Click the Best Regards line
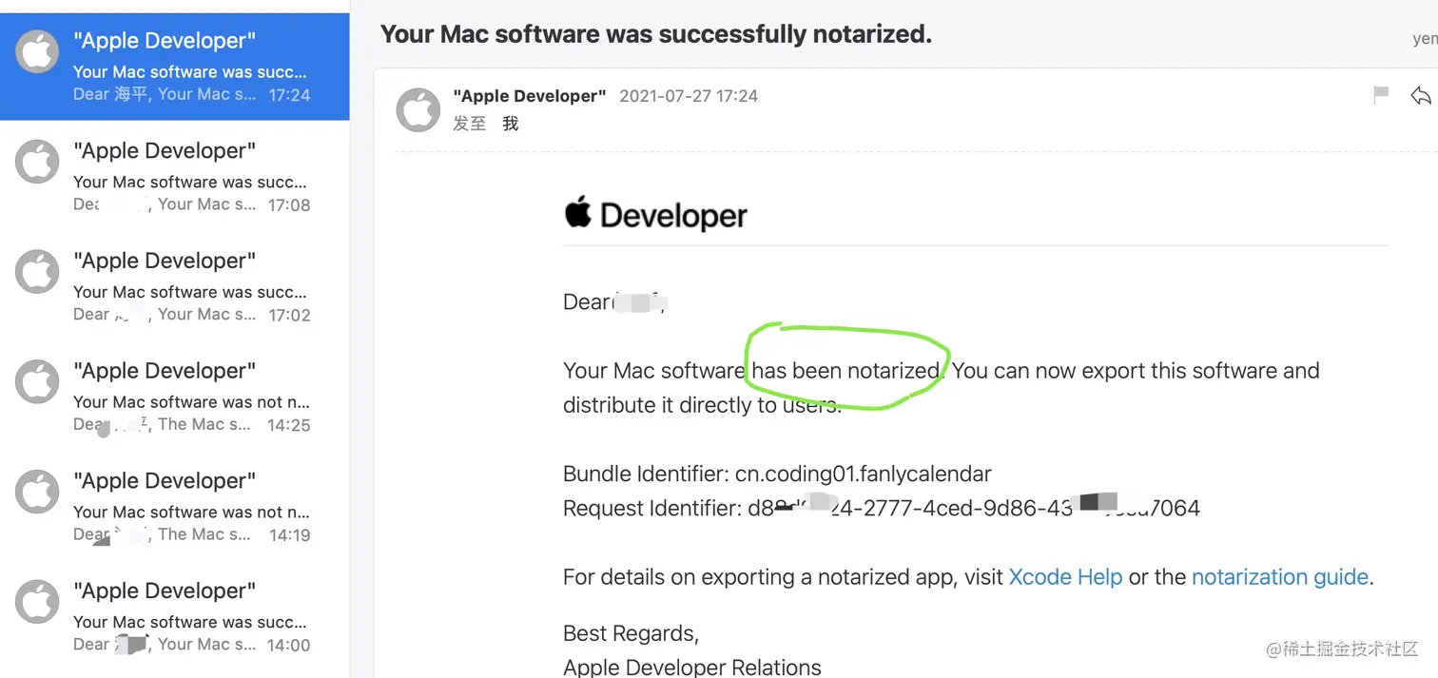The width and height of the screenshot is (1438, 678). click(632, 633)
